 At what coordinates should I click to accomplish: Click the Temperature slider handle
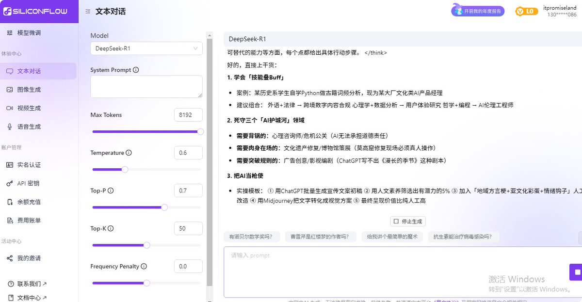125,169
